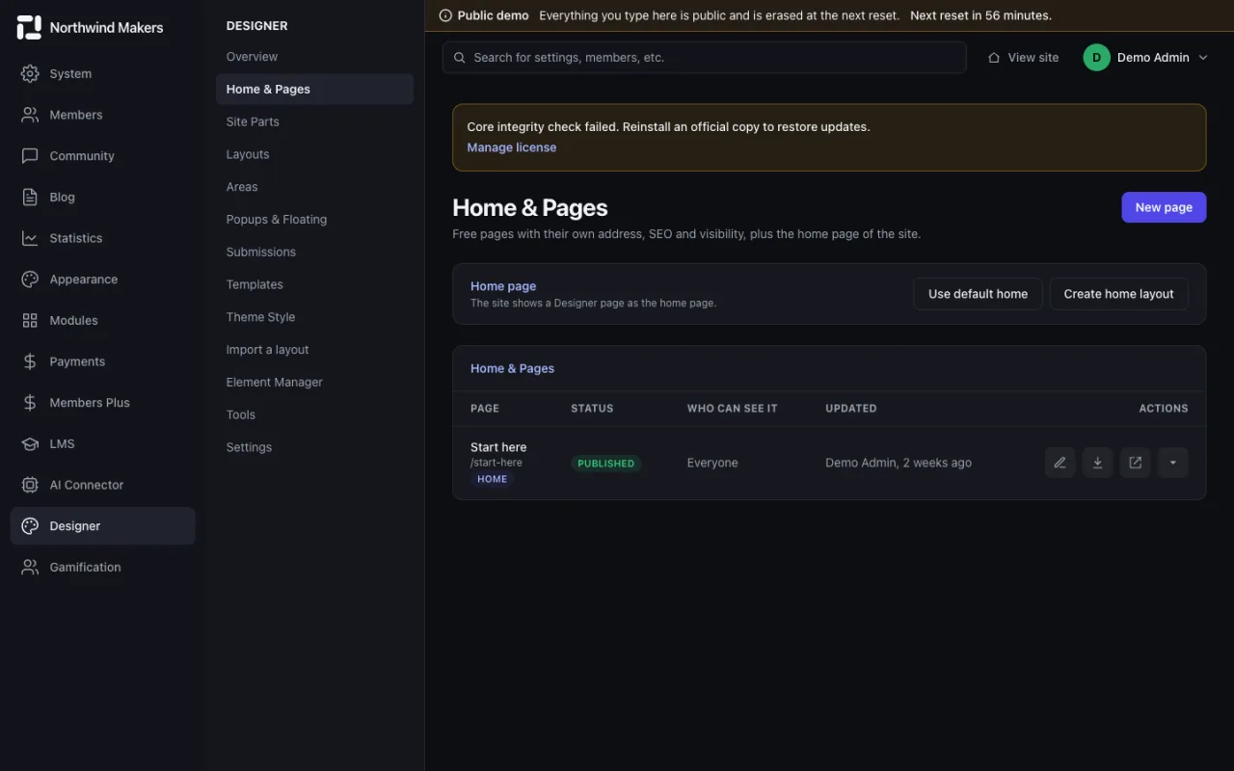Open Theme Style settings
This screenshot has width=1234, height=771.
260,317
